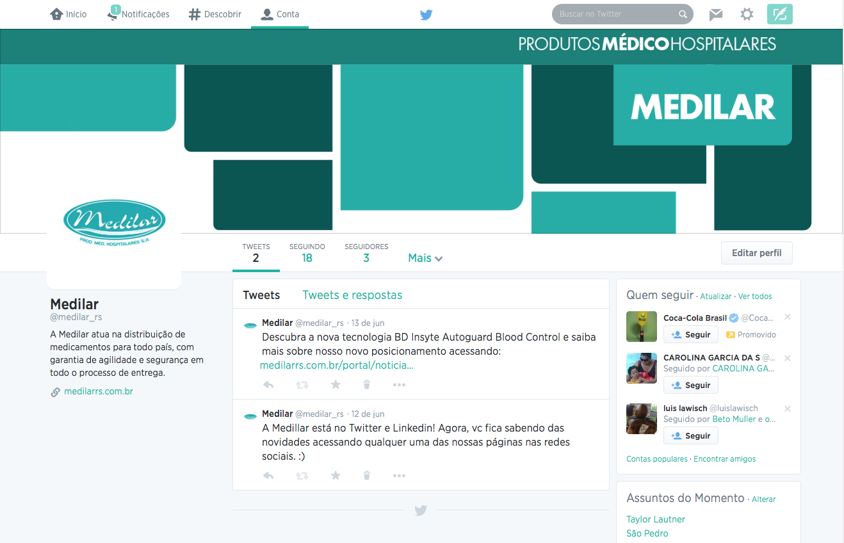The height and width of the screenshot is (543, 844).
Task: Open Taylor Lautner trending topic
Action: pyautogui.click(x=656, y=519)
